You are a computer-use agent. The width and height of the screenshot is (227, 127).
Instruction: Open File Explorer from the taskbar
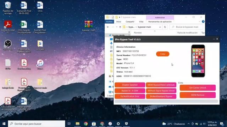(x=77, y=124)
